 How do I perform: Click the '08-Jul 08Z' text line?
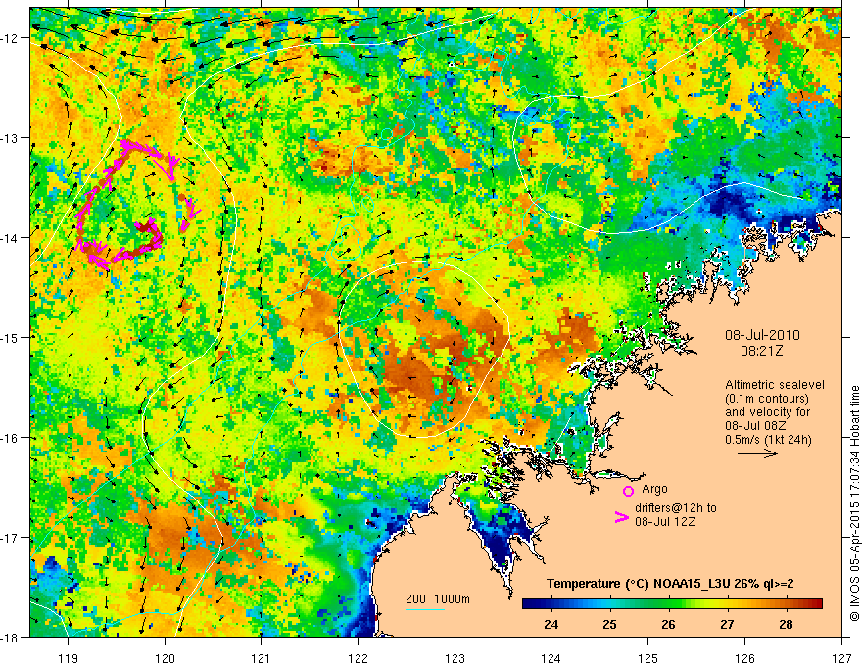pyautogui.click(x=754, y=425)
